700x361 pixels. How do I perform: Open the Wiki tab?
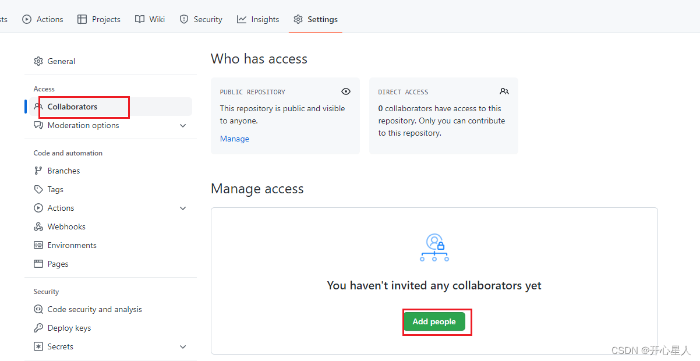pyautogui.click(x=150, y=19)
